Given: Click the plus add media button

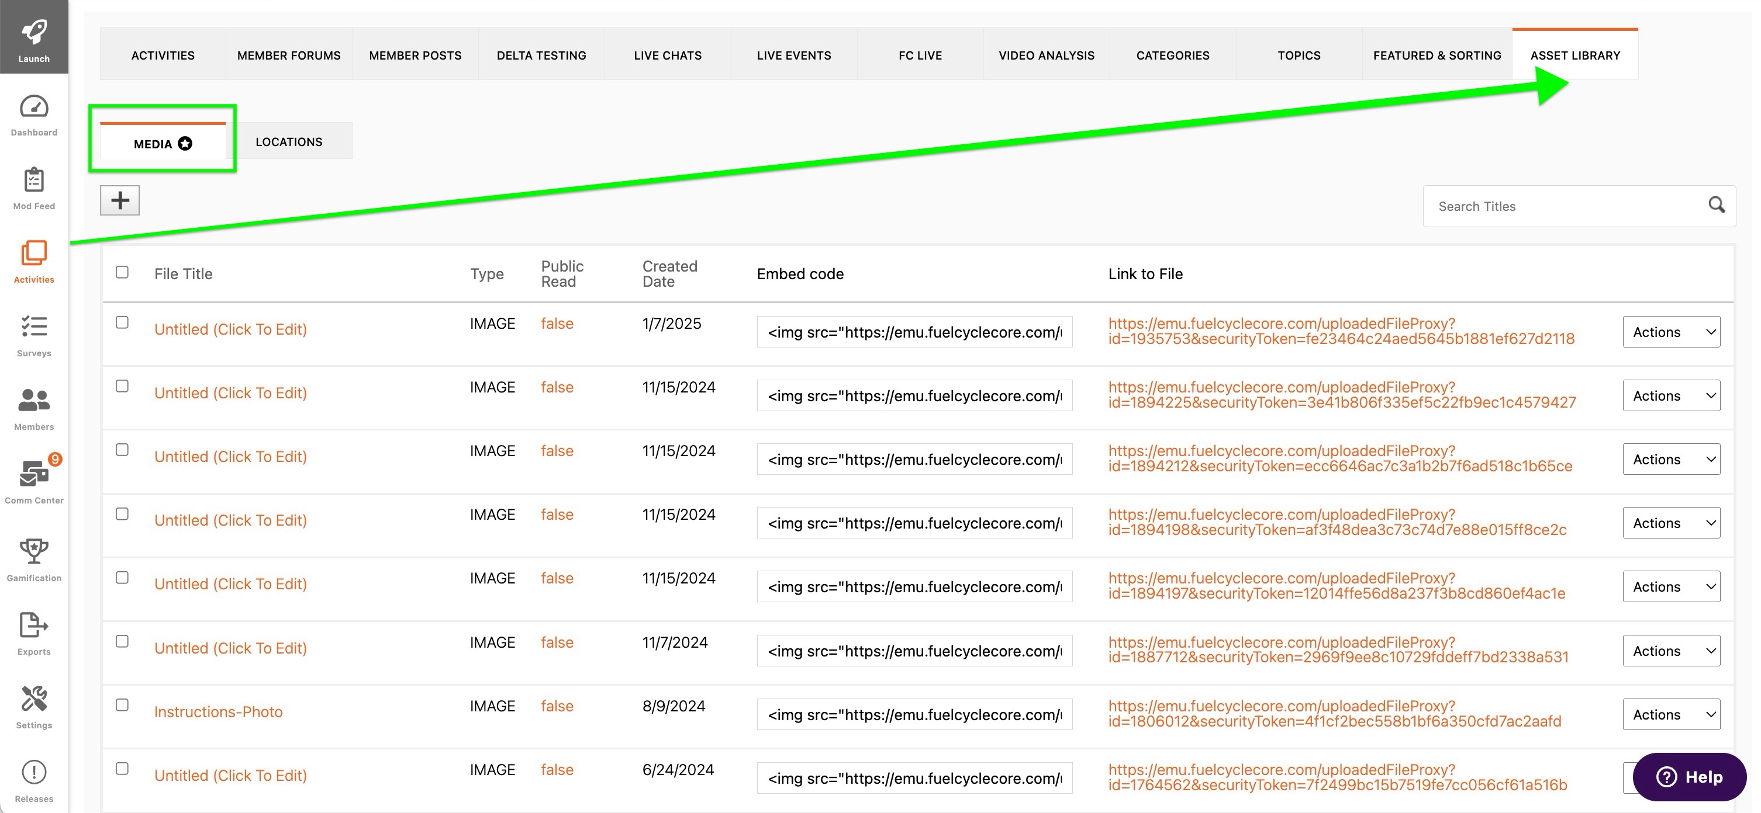Looking at the screenshot, I should 120,200.
